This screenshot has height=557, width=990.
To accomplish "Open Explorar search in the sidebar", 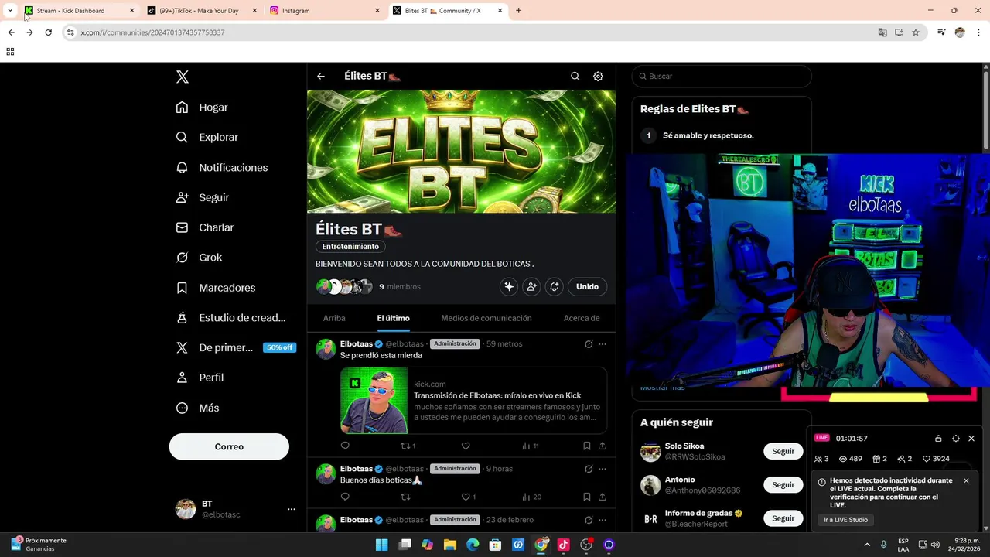I will (182, 137).
